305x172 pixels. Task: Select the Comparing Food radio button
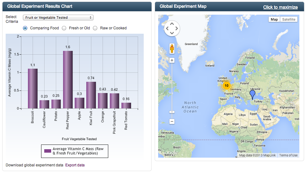tap(25, 28)
